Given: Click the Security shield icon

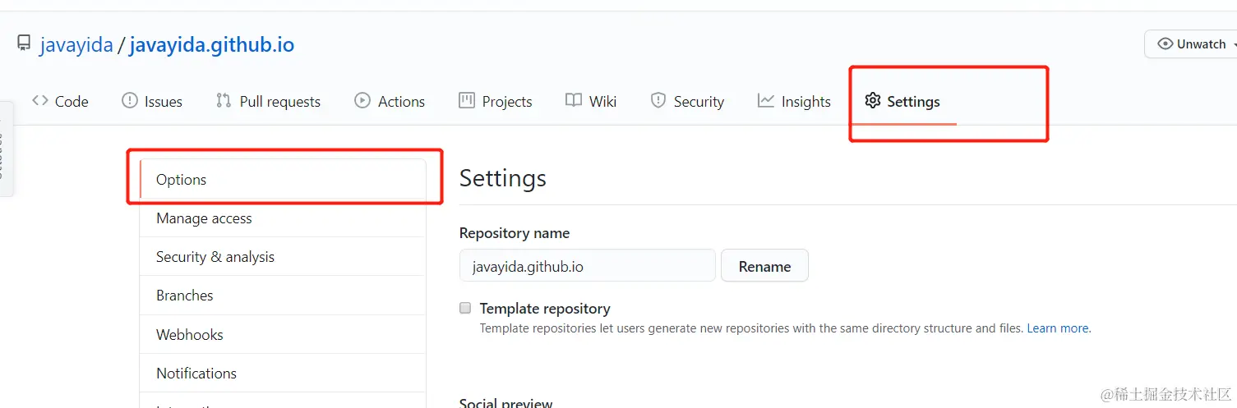Looking at the screenshot, I should click(658, 101).
